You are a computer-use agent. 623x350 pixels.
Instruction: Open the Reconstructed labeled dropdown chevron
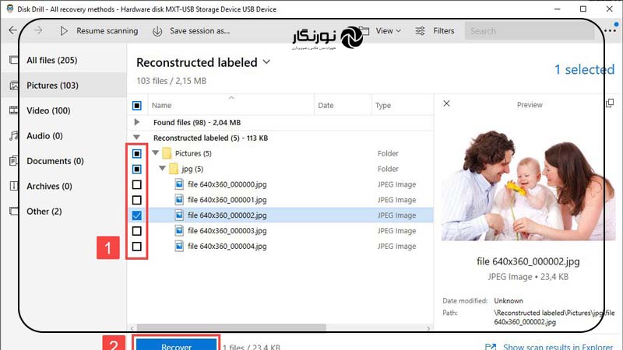click(x=266, y=62)
